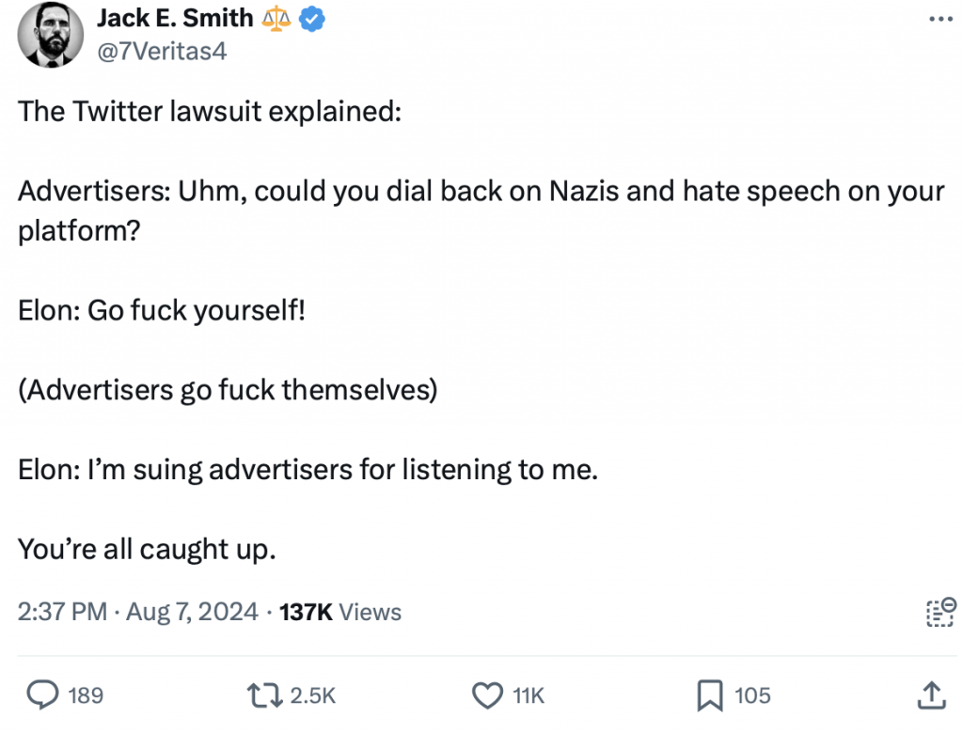
Task: Click the scales of justice emoji
Action: (277, 19)
